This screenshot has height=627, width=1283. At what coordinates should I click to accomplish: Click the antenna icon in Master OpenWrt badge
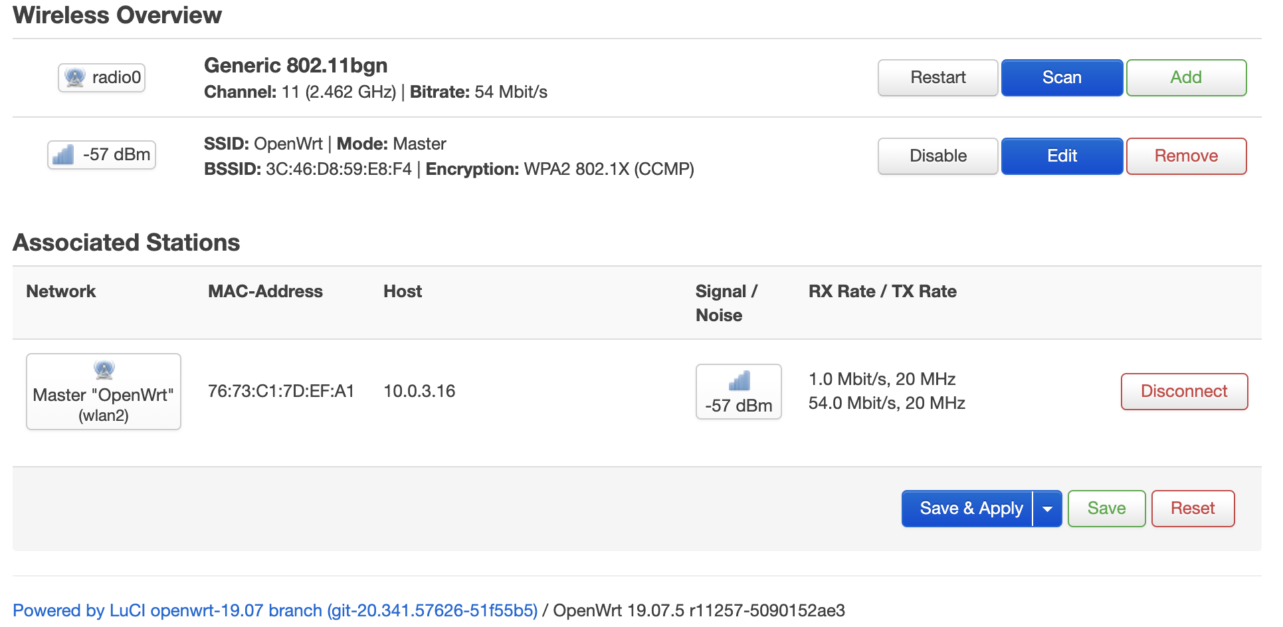(104, 370)
